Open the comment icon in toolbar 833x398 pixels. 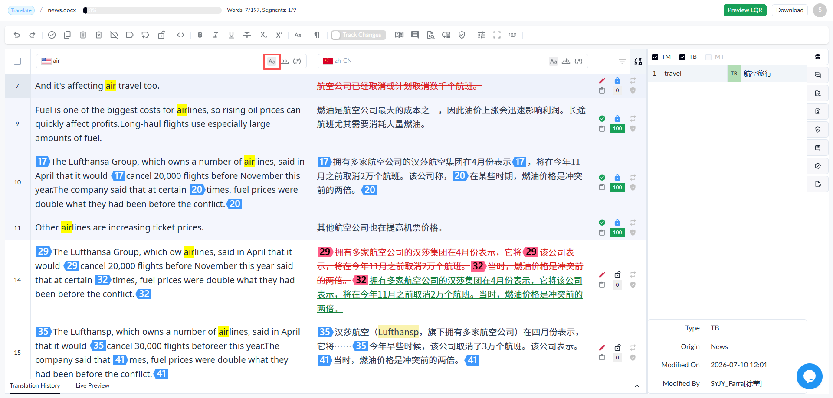pyautogui.click(x=415, y=35)
